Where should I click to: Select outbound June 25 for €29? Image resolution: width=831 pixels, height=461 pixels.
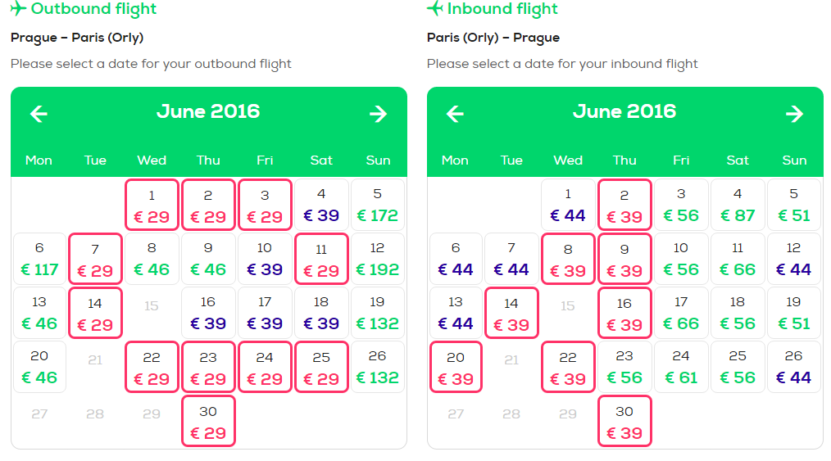click(321, 367)
